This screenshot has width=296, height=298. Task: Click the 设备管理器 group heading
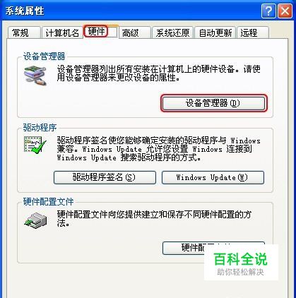point(44,56)
